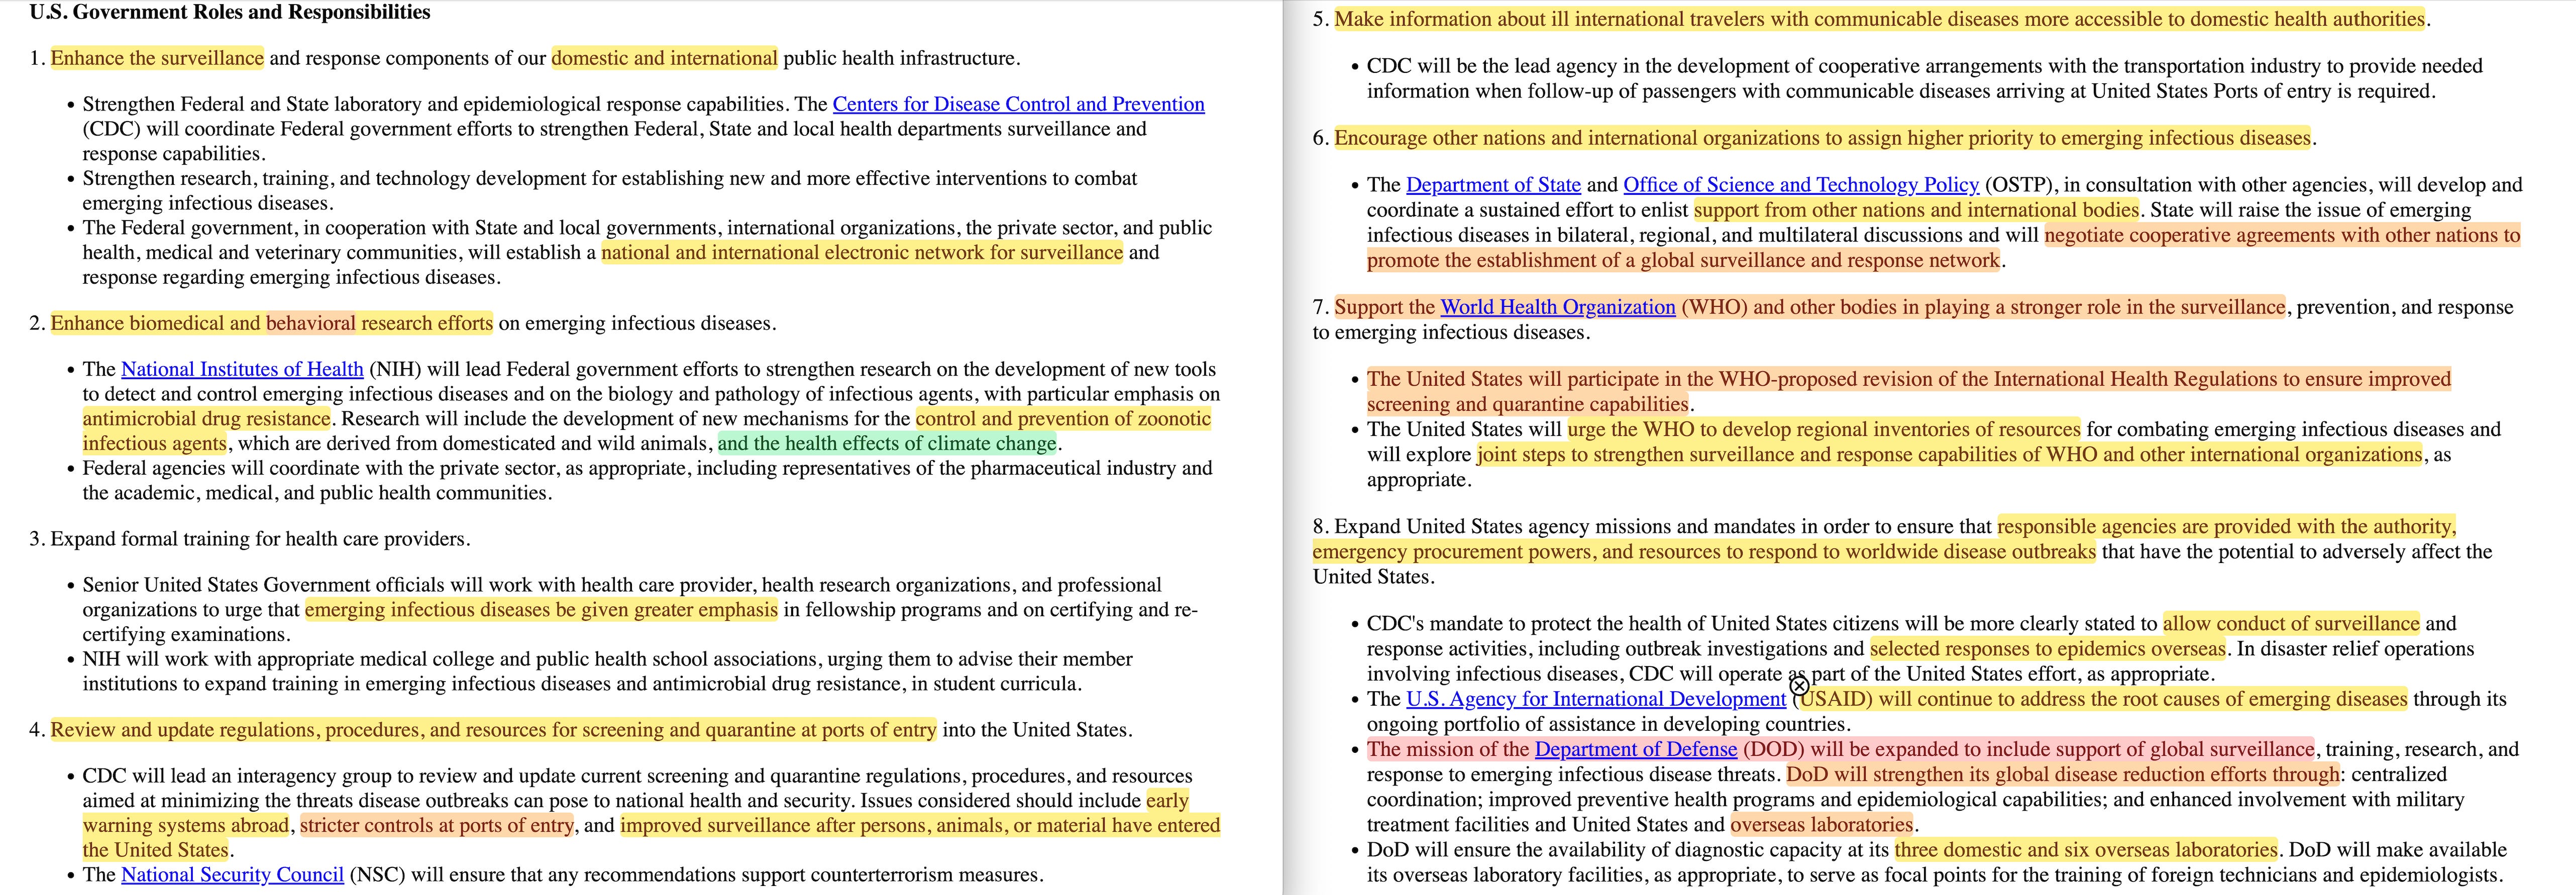Screen dimensions: 2576x895
Task: Click bullet 'Federal agencies will coordinate with the private sector'
Action: (x=647, y=481)
